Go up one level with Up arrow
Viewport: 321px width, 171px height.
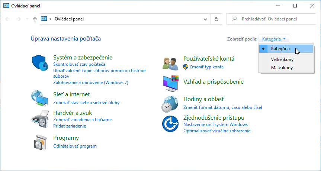pyautogui.click(x=35, y=19)
